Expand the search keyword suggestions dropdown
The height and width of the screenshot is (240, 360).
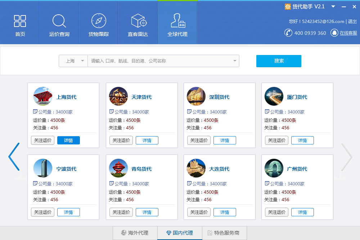[234, 61]
